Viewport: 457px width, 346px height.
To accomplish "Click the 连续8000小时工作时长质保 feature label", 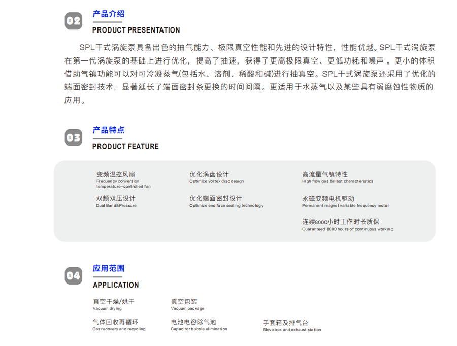I will [x=341, y=222].
